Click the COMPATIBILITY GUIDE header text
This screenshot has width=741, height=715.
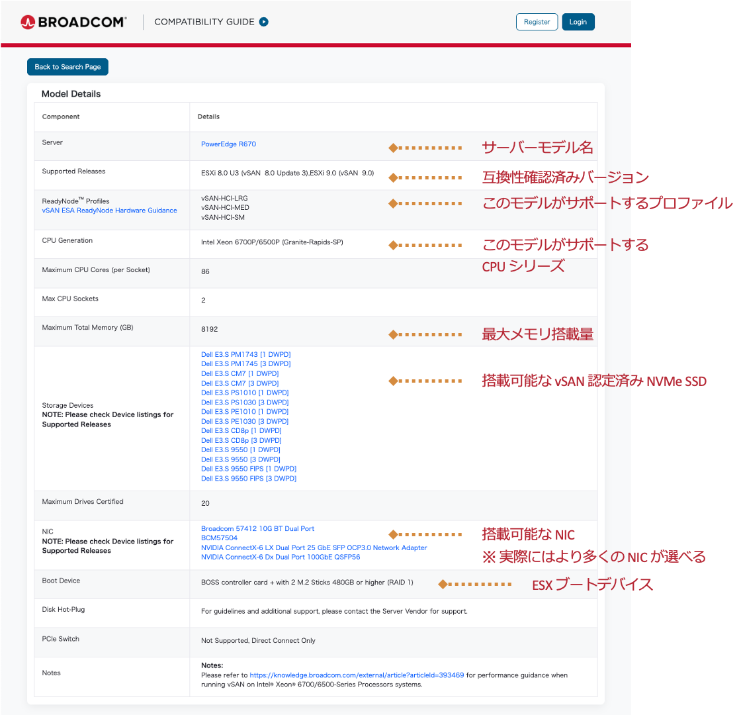204,22
